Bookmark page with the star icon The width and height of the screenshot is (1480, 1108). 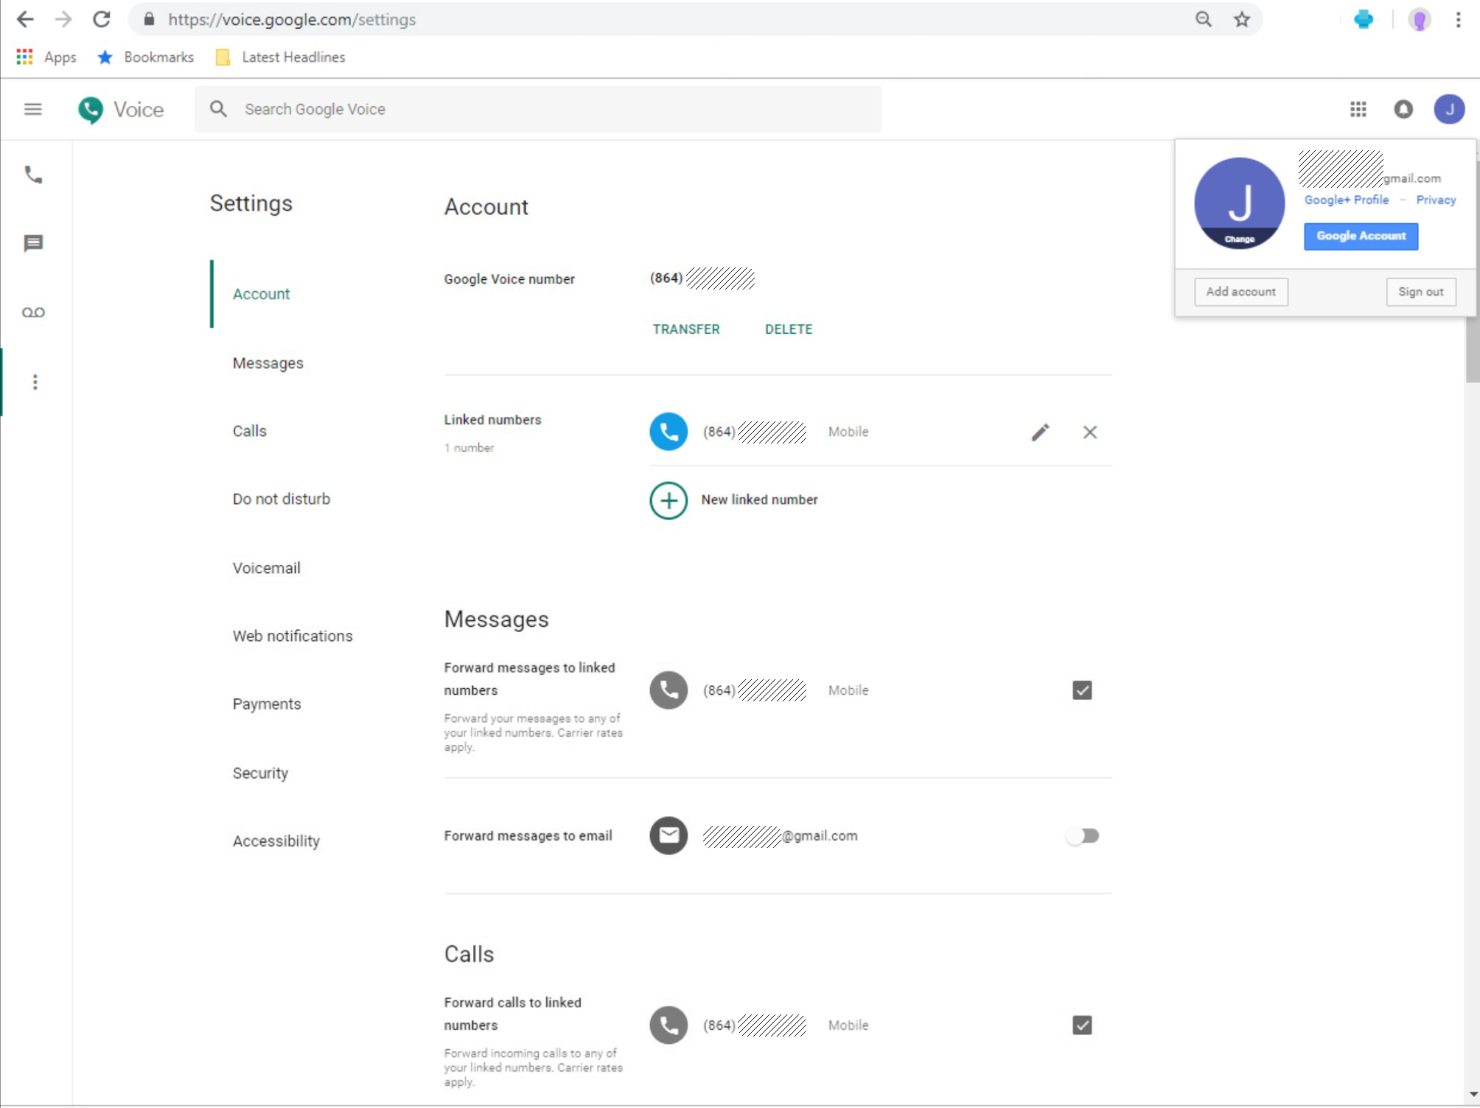click(x=1242, y=20)
